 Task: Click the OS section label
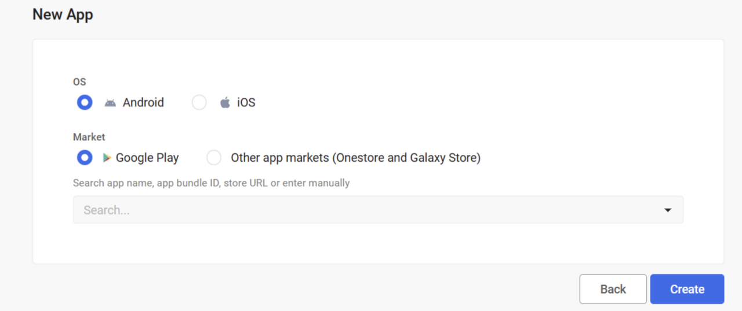point(79,82)
